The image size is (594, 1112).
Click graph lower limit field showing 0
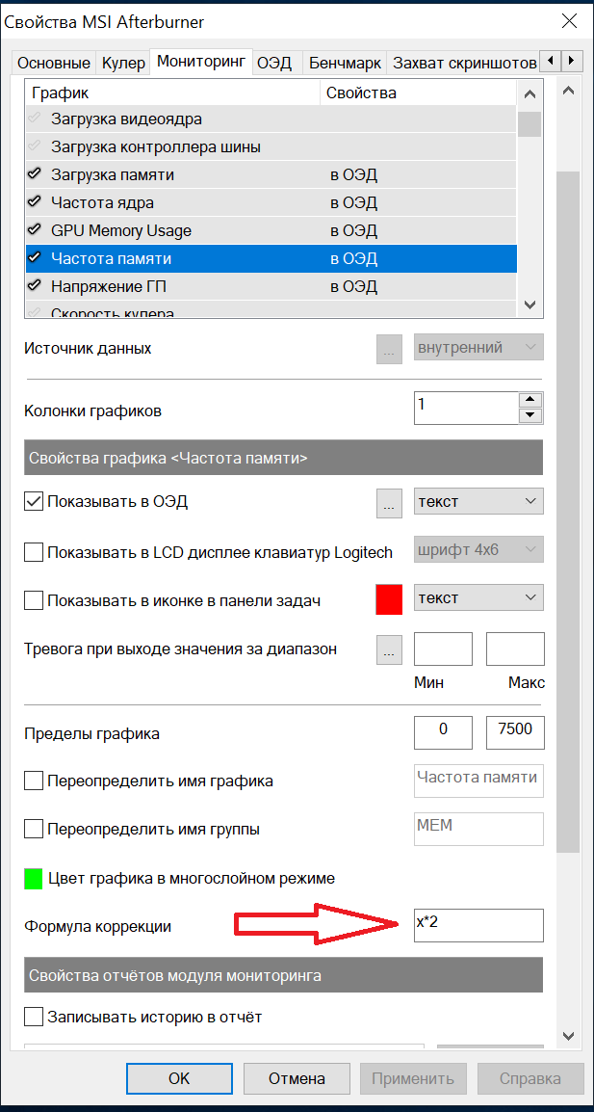click(443, 732)
